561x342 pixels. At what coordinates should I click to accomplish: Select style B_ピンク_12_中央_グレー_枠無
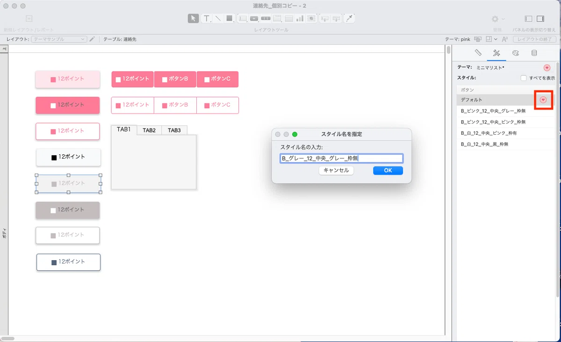506,111
